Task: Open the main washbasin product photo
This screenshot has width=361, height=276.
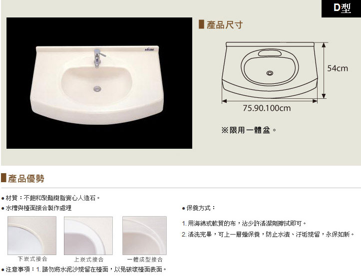Action: tap(99, 83)
